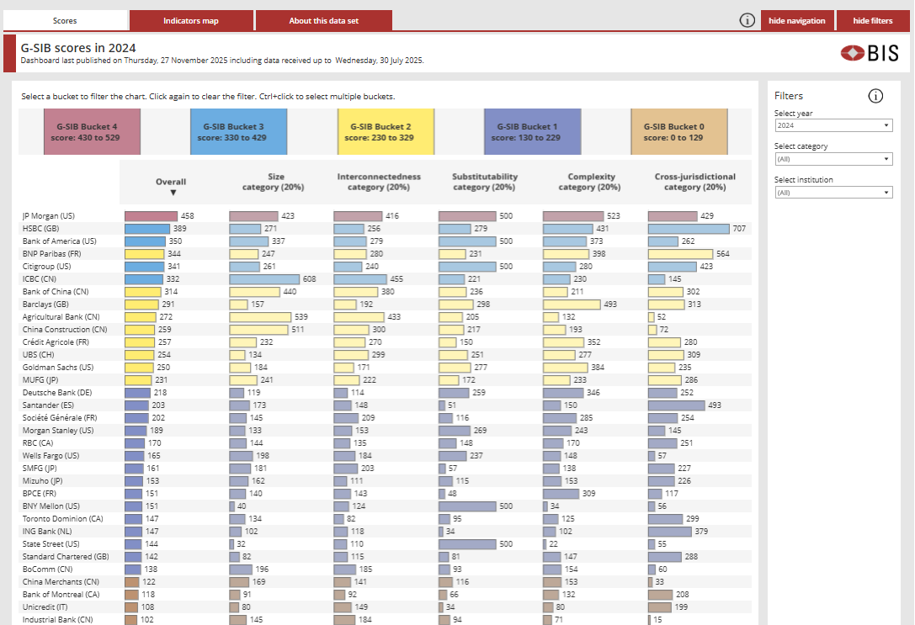Open the Select institution dropdown
This screenshot has height=625, width=915.
pos(833,193)
